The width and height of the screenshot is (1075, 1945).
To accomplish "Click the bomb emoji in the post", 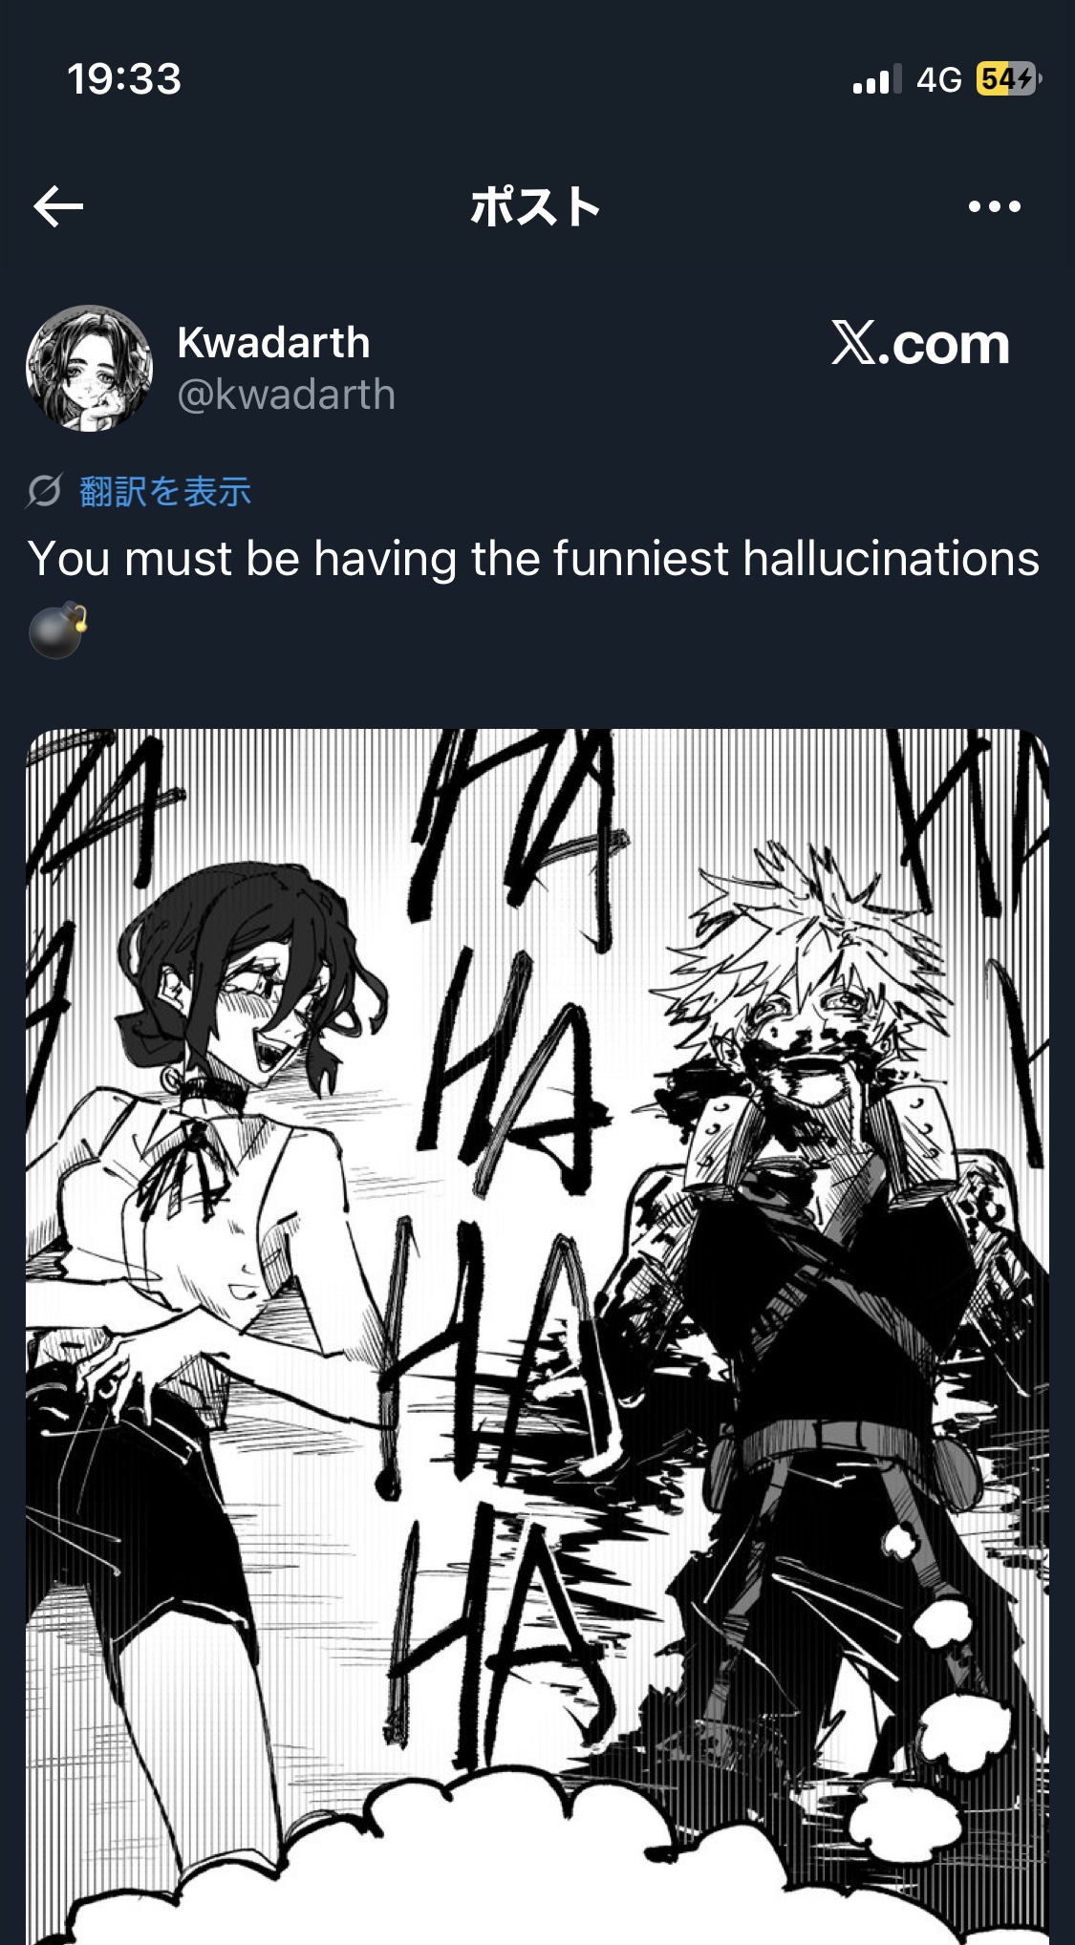I will (x=57, y=630).
